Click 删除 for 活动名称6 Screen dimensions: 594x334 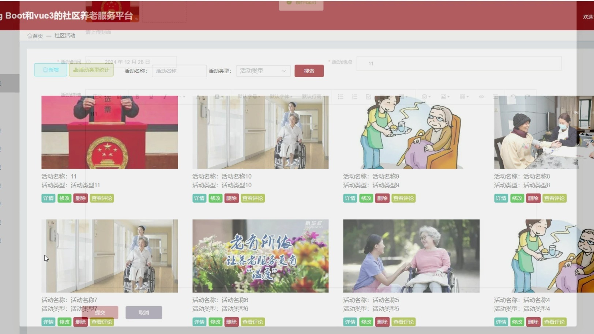(232, 322)
